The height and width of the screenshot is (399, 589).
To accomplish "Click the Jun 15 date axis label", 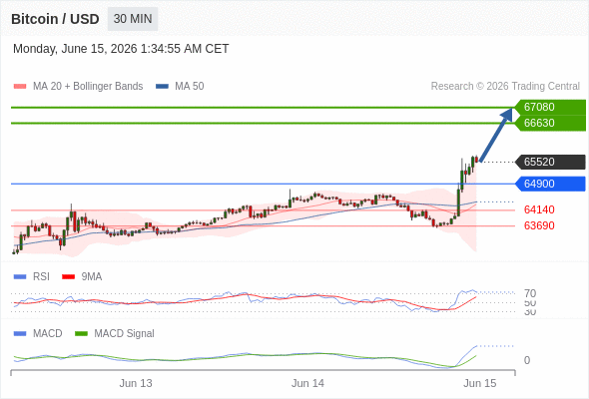I will coord(480,383).
